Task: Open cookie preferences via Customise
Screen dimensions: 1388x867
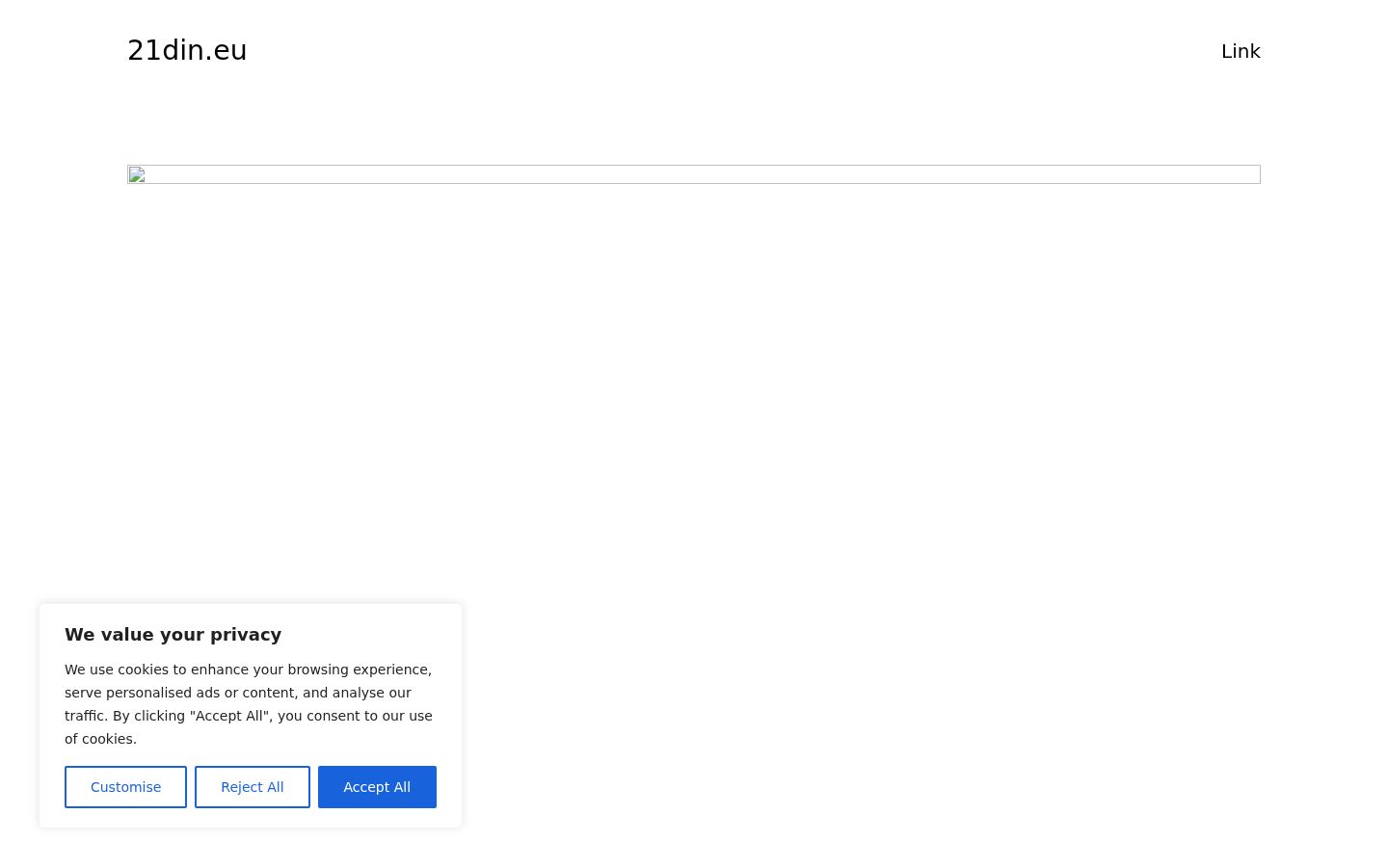Action: pos(125,787)
